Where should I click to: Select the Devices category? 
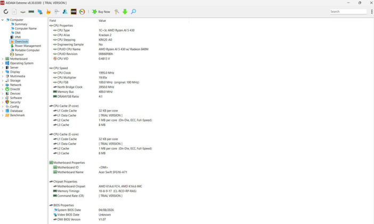(13, 94)
